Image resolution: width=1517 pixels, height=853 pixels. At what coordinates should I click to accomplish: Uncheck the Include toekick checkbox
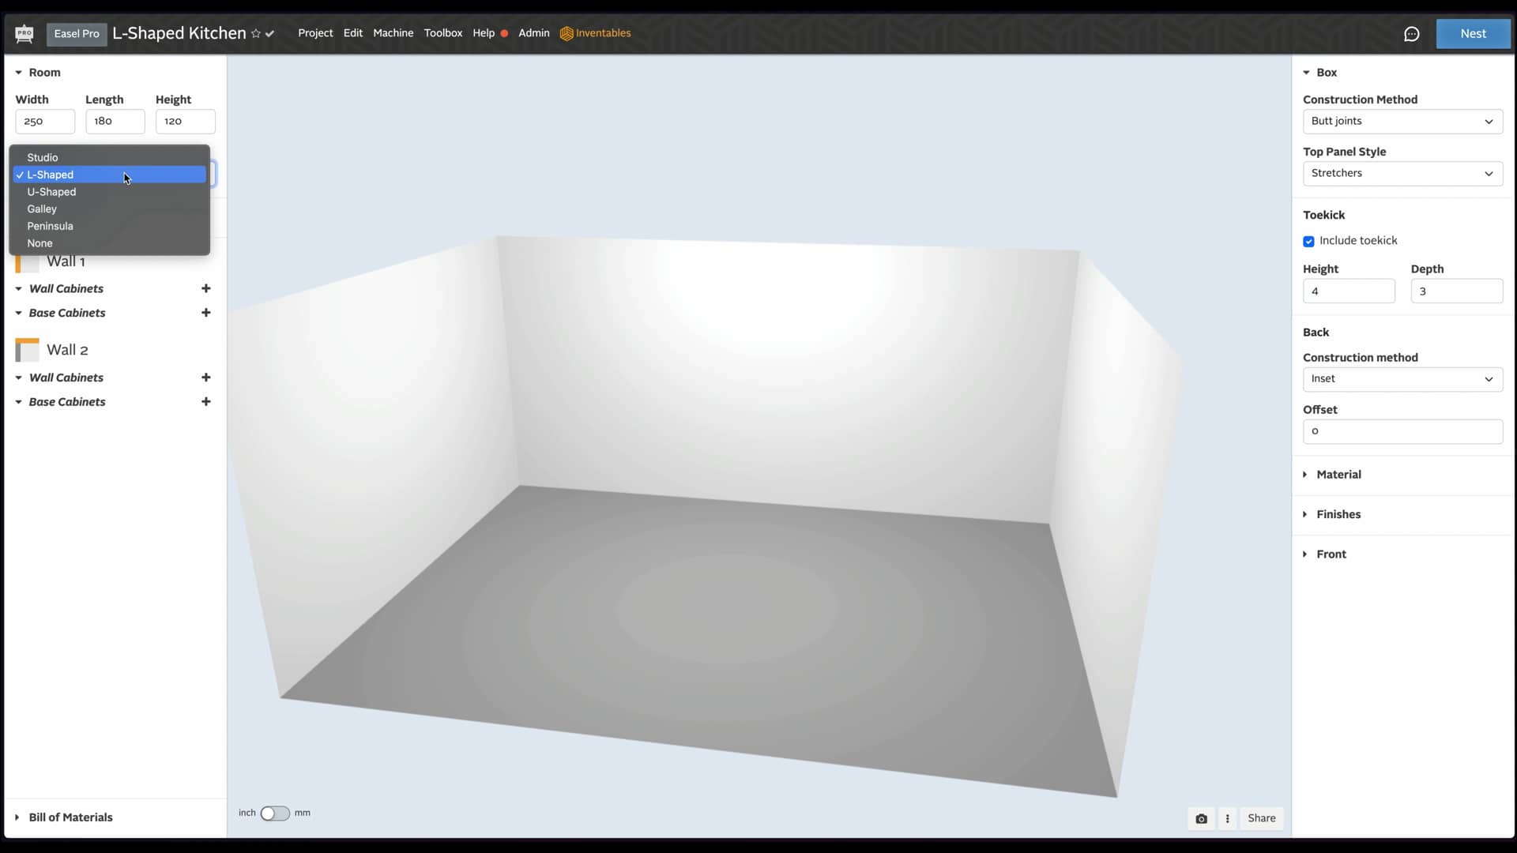coord(1308,241)
